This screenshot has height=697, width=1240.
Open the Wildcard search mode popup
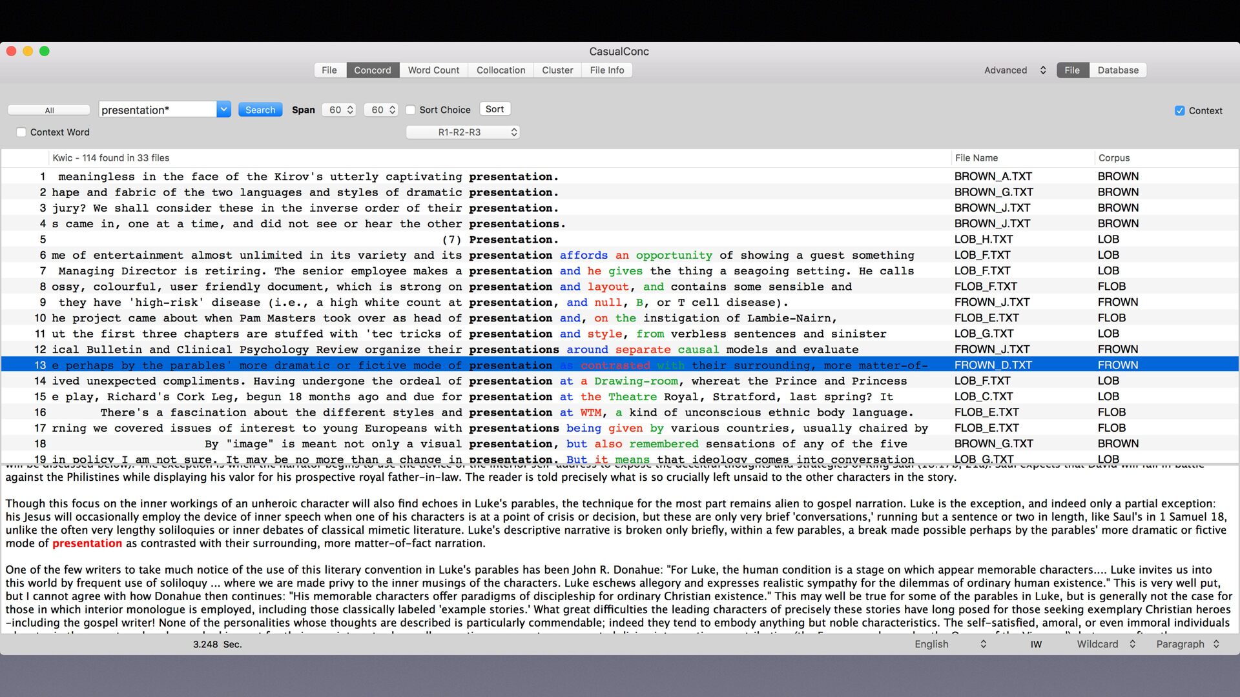coord(1106,644)
